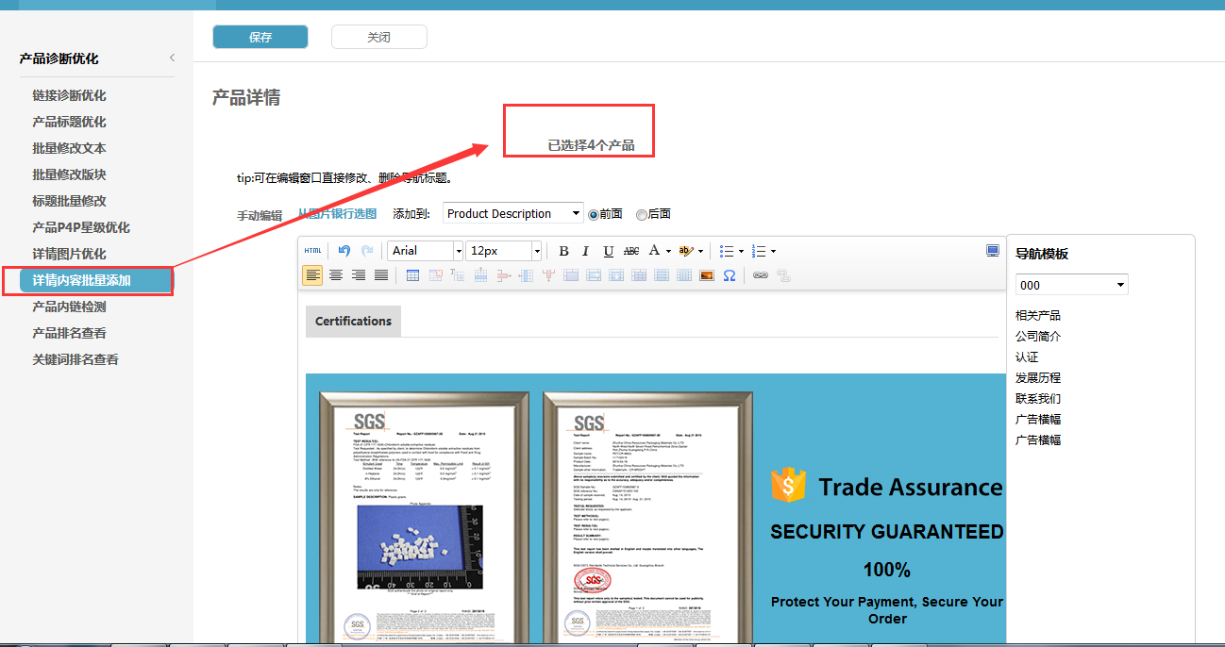Insert a numbered list

pos(759,251)
